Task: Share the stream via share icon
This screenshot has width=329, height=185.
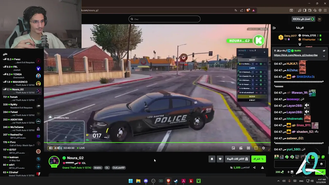Action: tap(254, 168)
